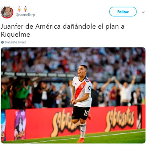The image size is (146, 146).
Task: Click the second chicken emoji in display name
Action: (x=26, y=9)
